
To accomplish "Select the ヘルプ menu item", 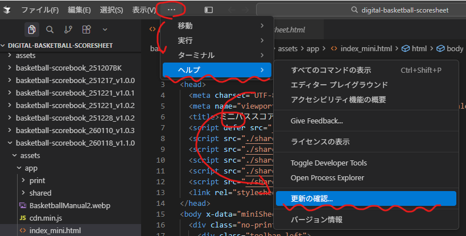I will click(217, 70).
